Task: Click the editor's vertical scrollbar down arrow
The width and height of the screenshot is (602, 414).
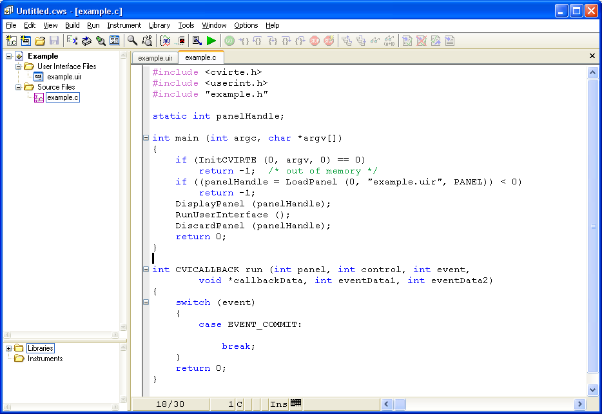Action: tap(592, 389)
